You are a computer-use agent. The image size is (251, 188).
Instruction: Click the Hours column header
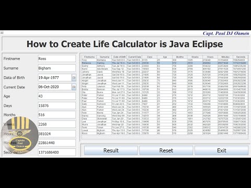coord(210,57)
